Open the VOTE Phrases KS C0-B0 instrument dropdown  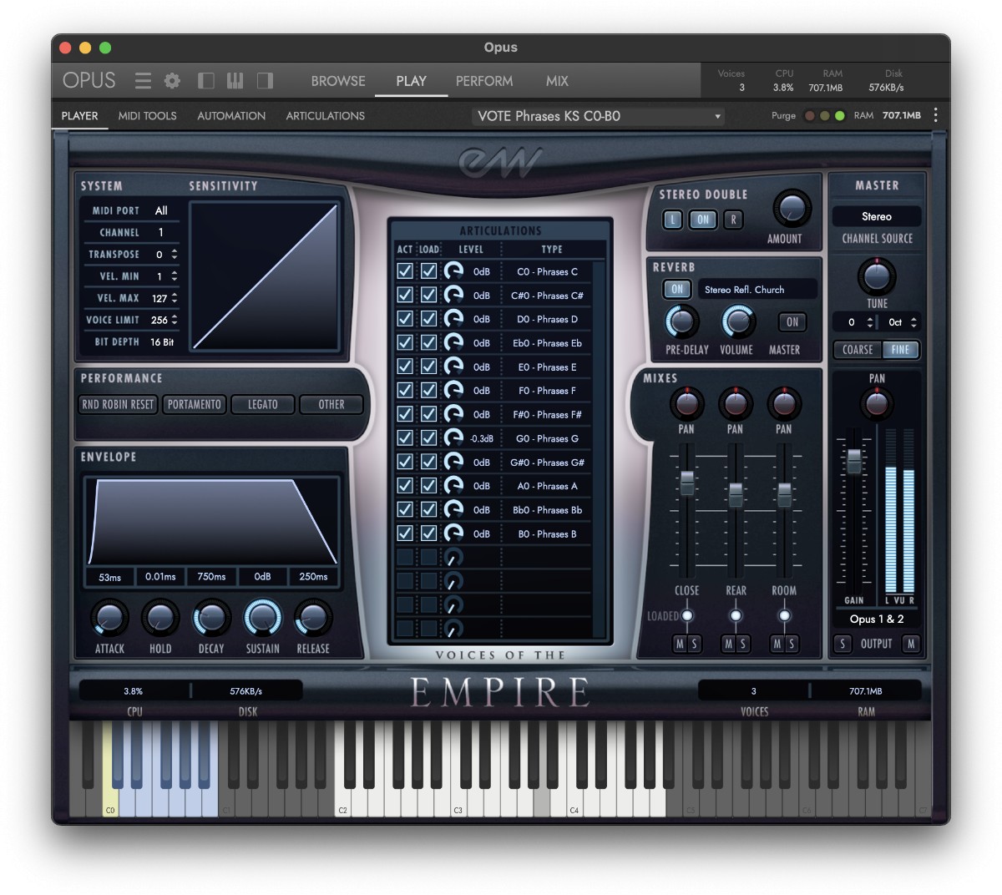point(599,116)
